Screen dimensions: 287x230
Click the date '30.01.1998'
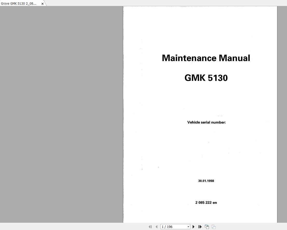click(206, 181)
